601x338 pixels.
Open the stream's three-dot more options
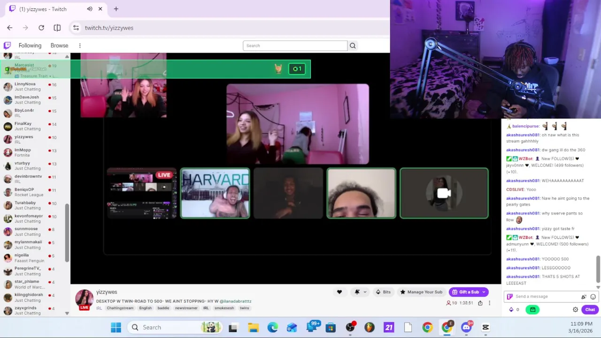tap(489, 303)
